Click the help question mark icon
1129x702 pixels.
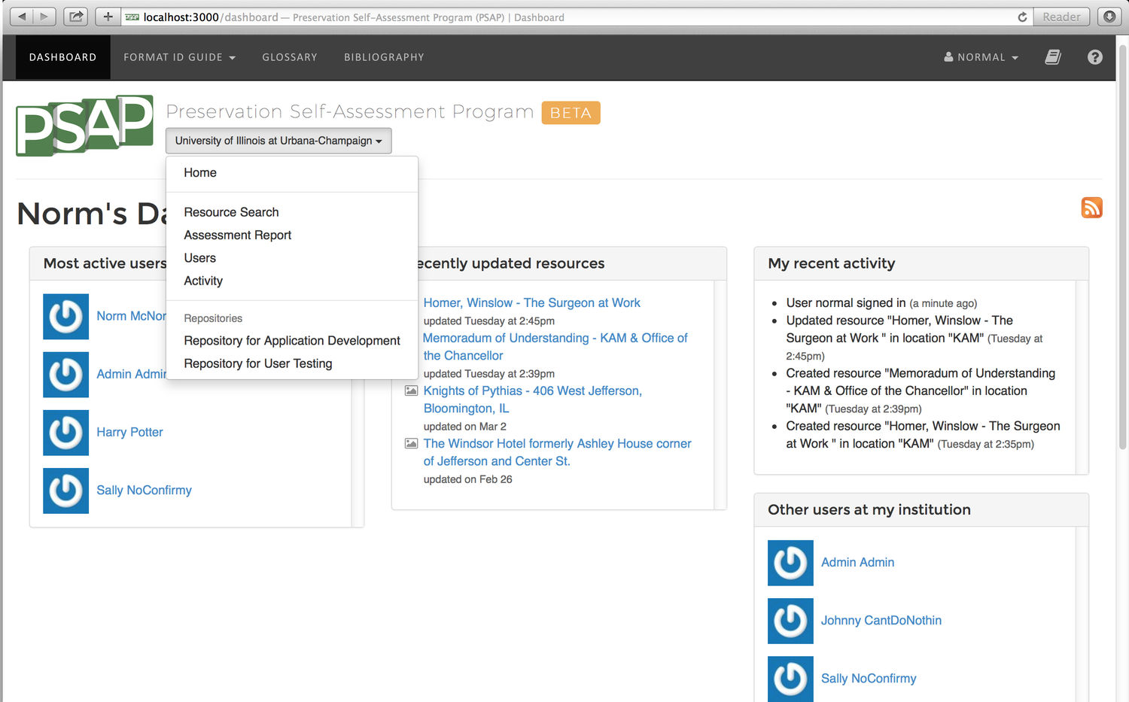click(x=1095, y=57)
